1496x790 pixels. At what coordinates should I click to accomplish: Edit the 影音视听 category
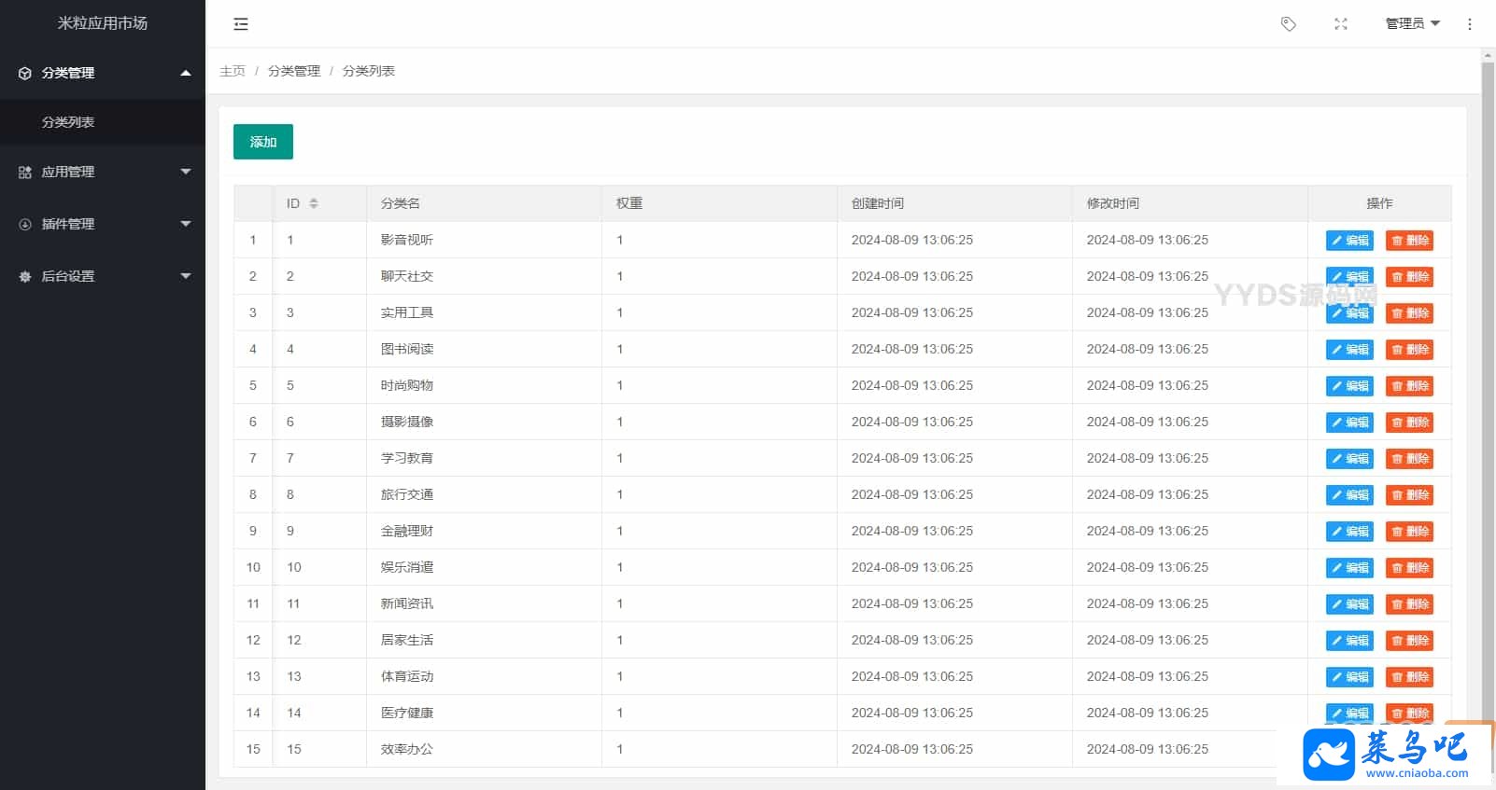pos(1349,241)
